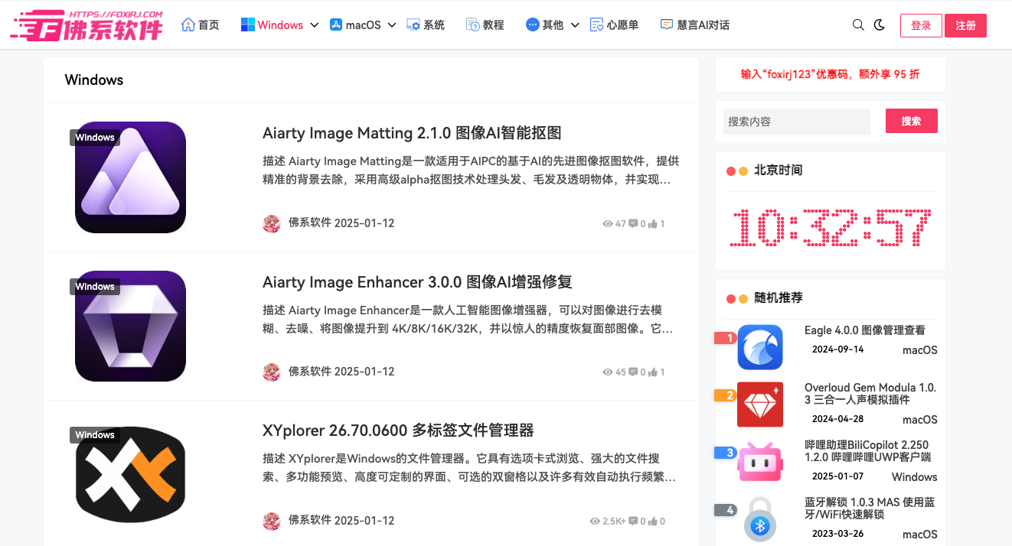Click the like thumb icon on XYplorer post
Screen dimensions: 1012x546
click(653, 522)
